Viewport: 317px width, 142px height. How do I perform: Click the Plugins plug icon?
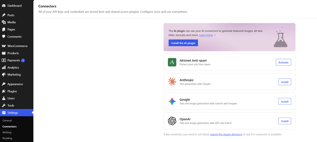coord(4,91)
